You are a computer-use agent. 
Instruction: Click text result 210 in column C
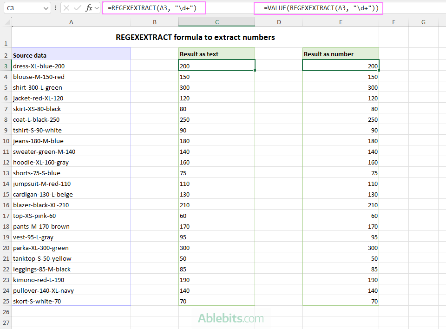pos(217,205)
